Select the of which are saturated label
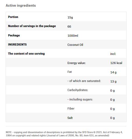Image resolution: width=132 pixels, height=139 pixels. [x=84, y=81]
